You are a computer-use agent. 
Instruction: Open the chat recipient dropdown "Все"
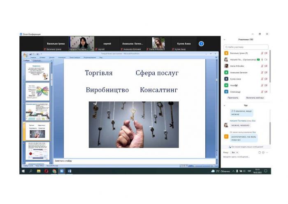(235, 152)
